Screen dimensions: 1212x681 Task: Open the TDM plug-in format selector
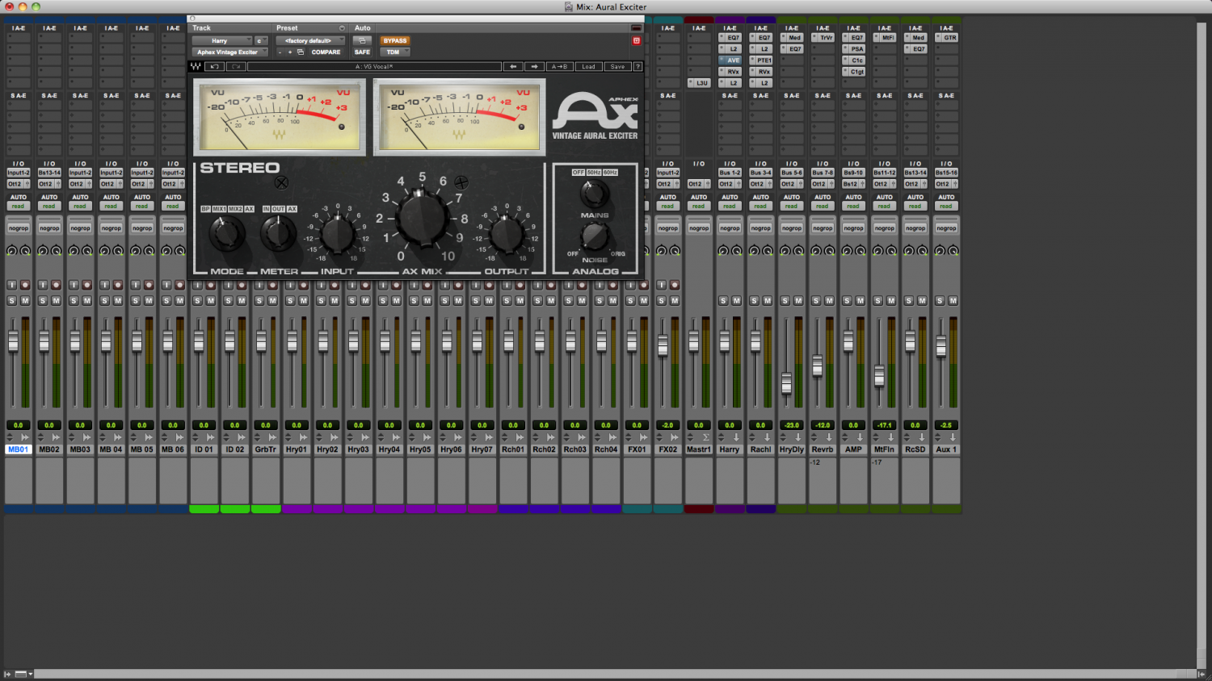tap(394, 52)
